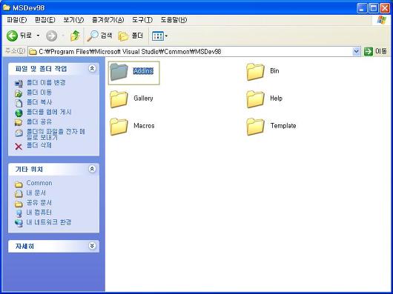
Task: Open the 편집(E) menu
Action: coord(45,20)
